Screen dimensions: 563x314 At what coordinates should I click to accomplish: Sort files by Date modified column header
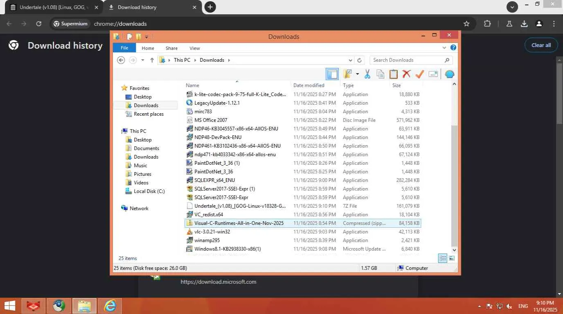[x=315, y=85]
